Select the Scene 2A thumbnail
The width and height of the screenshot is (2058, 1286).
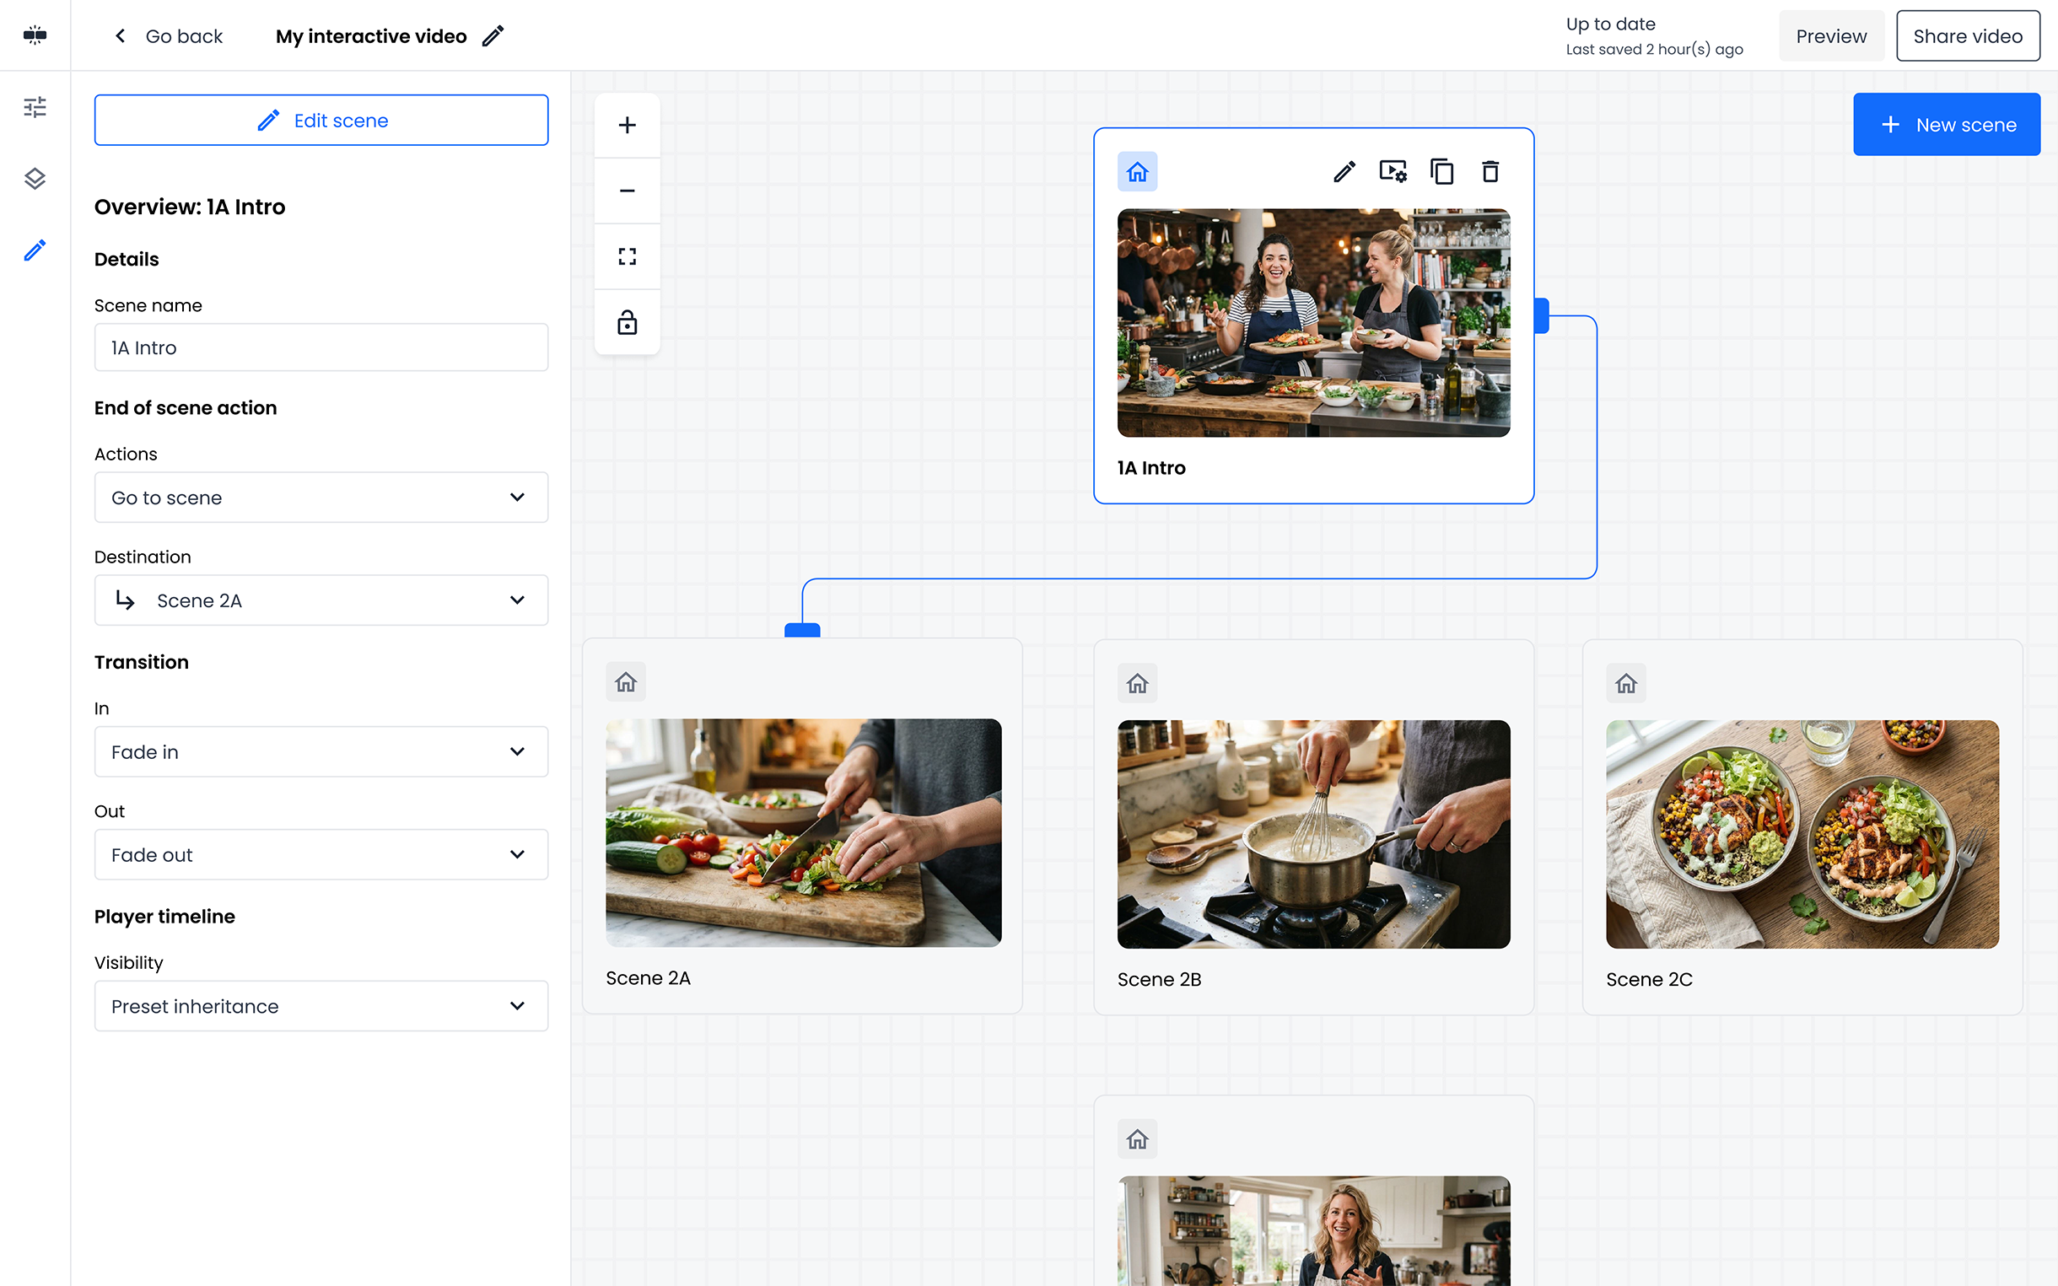pos(804,832)
